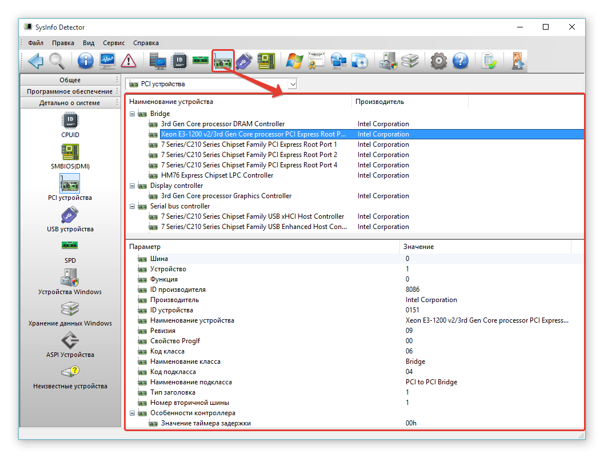Open the Файл menu
This screenshot has height=458, width=604.
36,43
